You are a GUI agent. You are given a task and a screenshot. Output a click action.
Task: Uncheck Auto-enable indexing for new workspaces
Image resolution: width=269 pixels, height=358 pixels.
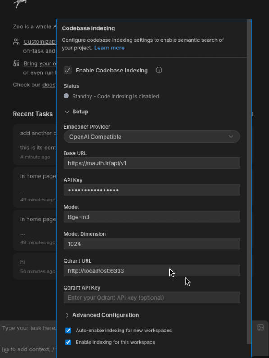68,331
